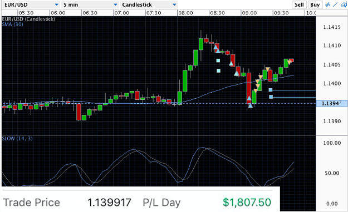The image size is (348, 212).
Task: Click the Trade Price value 1.139917
Action: (109, 203)
